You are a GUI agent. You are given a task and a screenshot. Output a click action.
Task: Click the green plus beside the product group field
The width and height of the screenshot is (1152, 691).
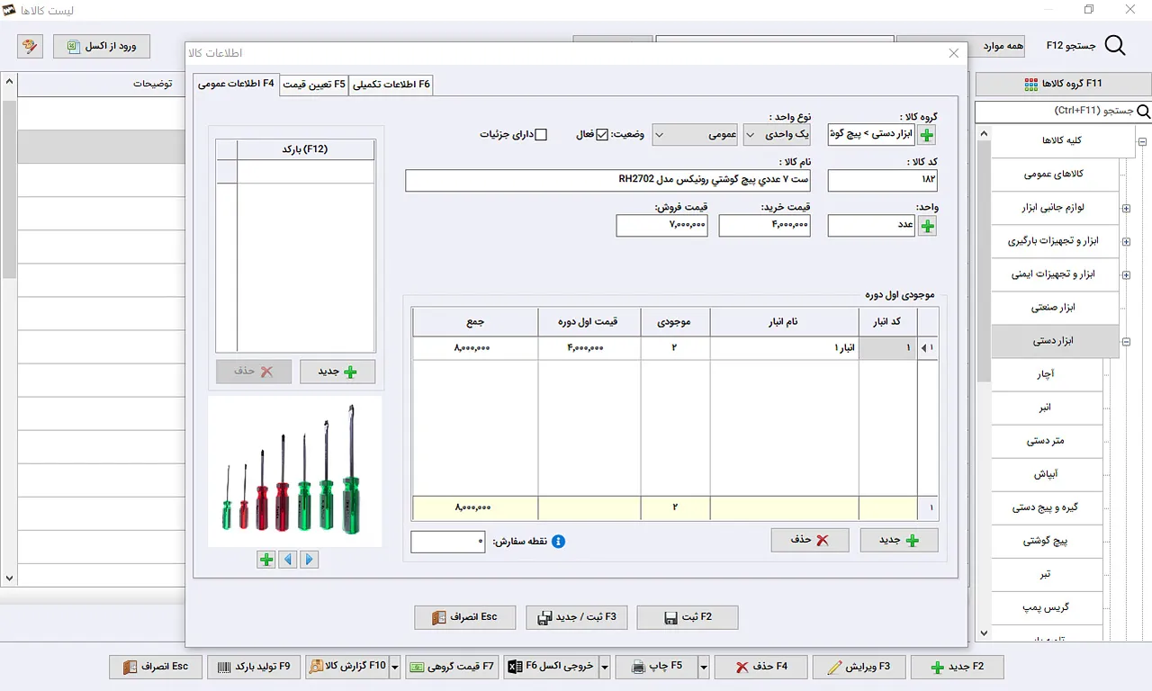click(x=927, y=135)
